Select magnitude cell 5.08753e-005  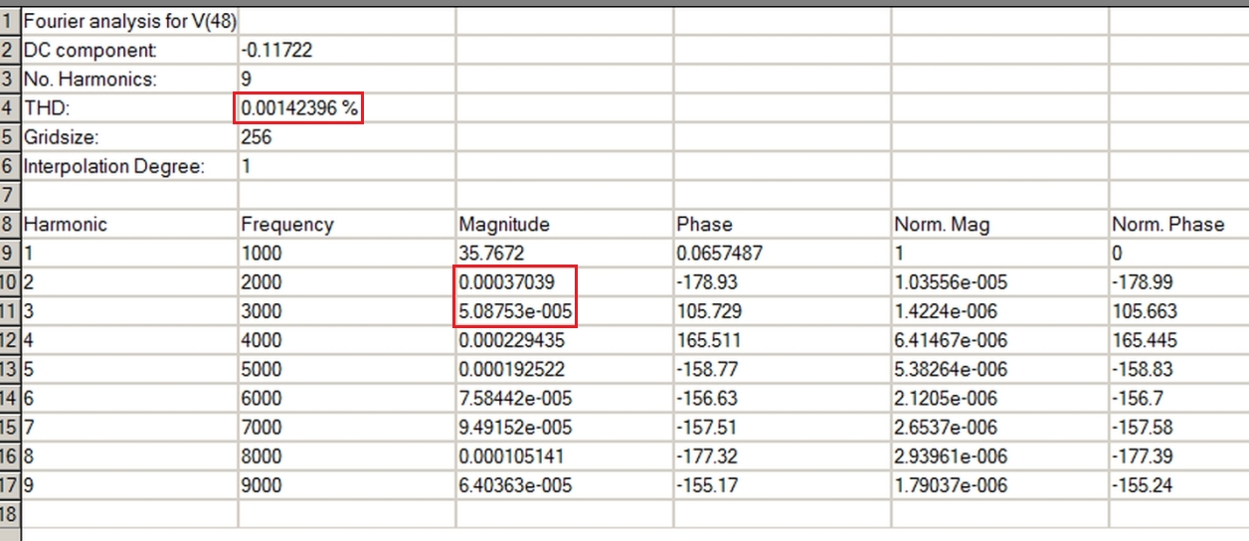pos(564,311)
